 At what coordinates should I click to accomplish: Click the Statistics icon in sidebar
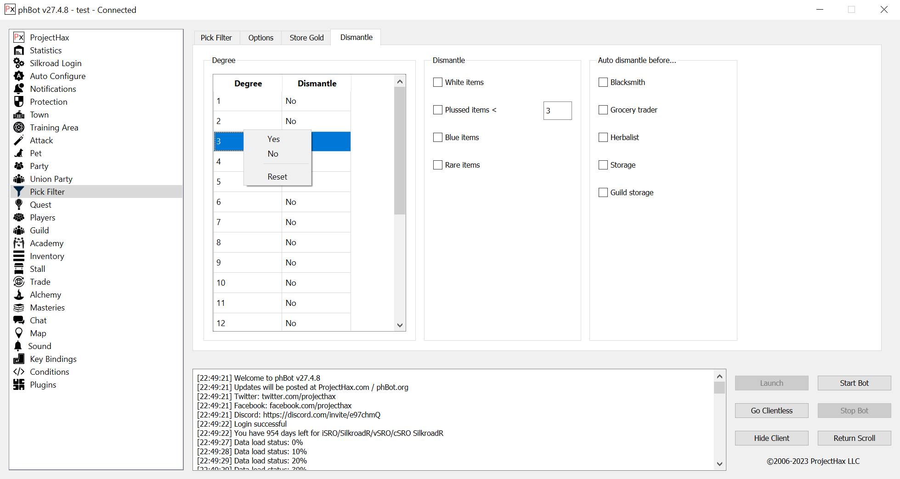click(x=19, y=51)
